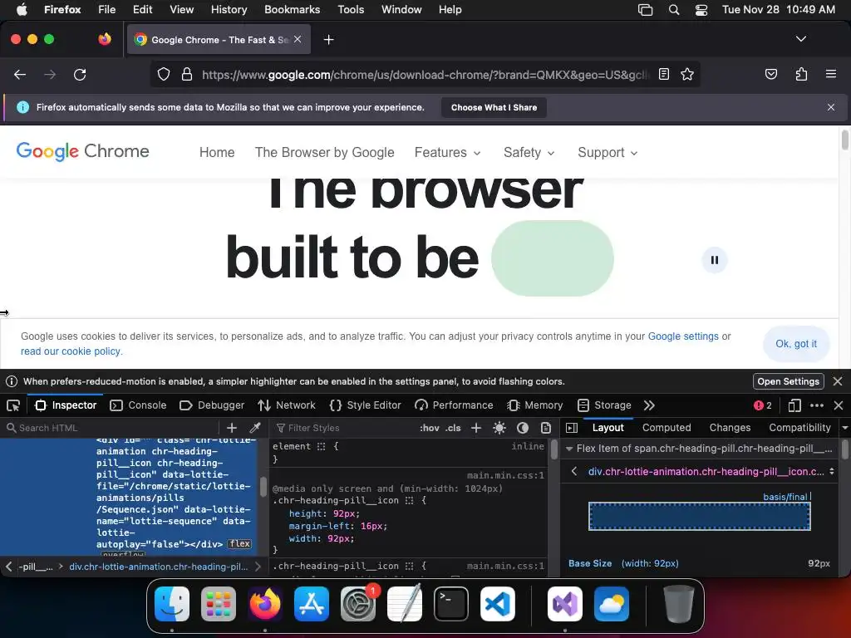Add new CSS rule plus icon
The height and width of the screenshot is (638, 851).
click(x=476, y=428)
